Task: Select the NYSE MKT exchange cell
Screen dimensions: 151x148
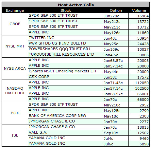Action: click(15, 46)
